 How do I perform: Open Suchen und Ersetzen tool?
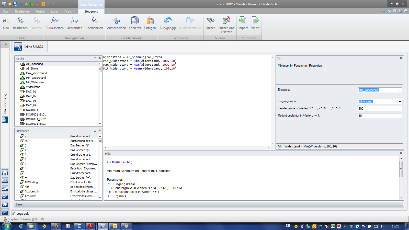tap(226, 21)
